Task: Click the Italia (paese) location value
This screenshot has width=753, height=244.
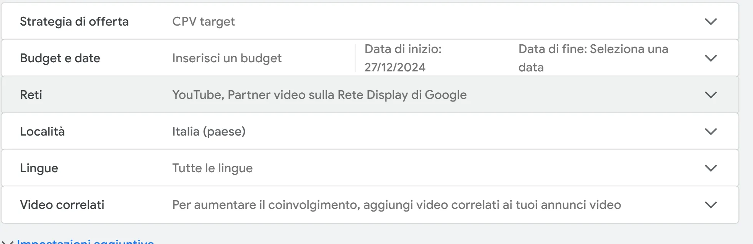Action: coord(209,131)
